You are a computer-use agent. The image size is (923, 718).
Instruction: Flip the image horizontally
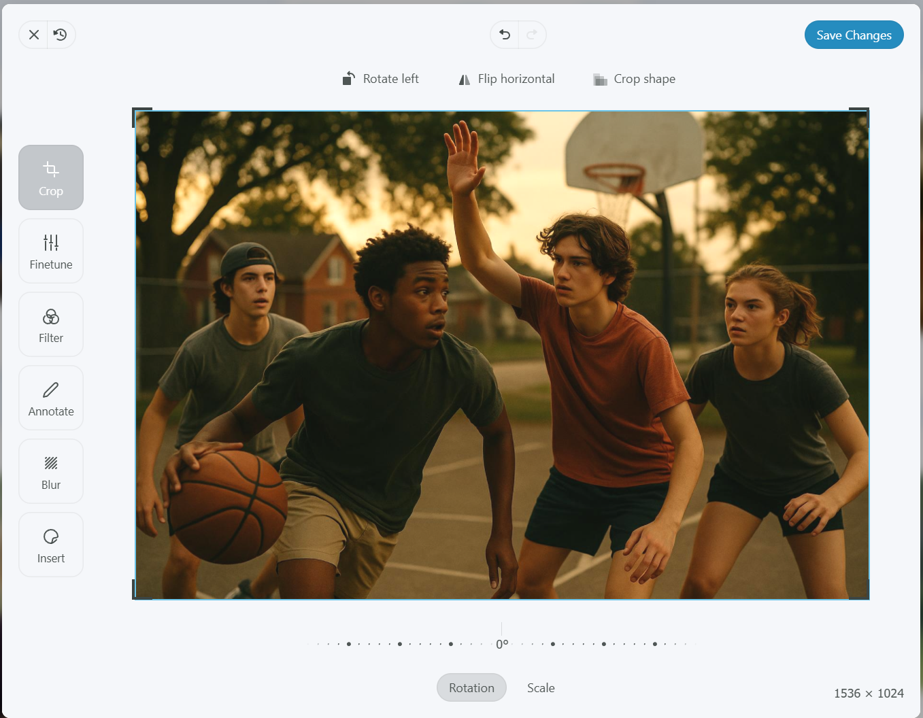pos(507,79)
